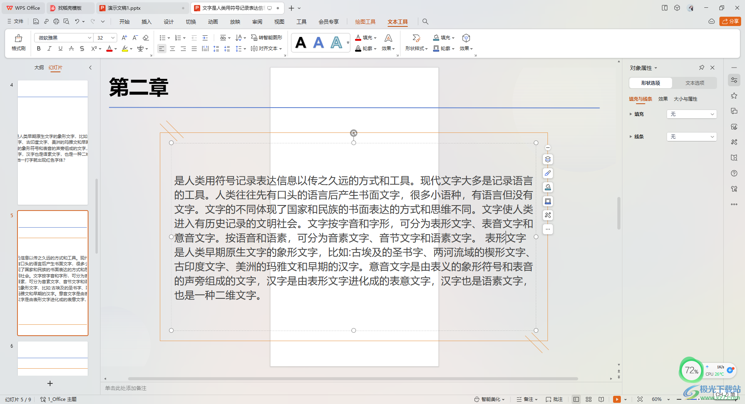Toggle strikethrough formatting
Image resolution: width=745 pixels, height=404 pixels.
pyautogui.click(x=71, y=49)
